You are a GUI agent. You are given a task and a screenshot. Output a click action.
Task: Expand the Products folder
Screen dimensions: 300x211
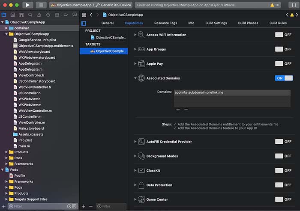(x=6, y=152)
